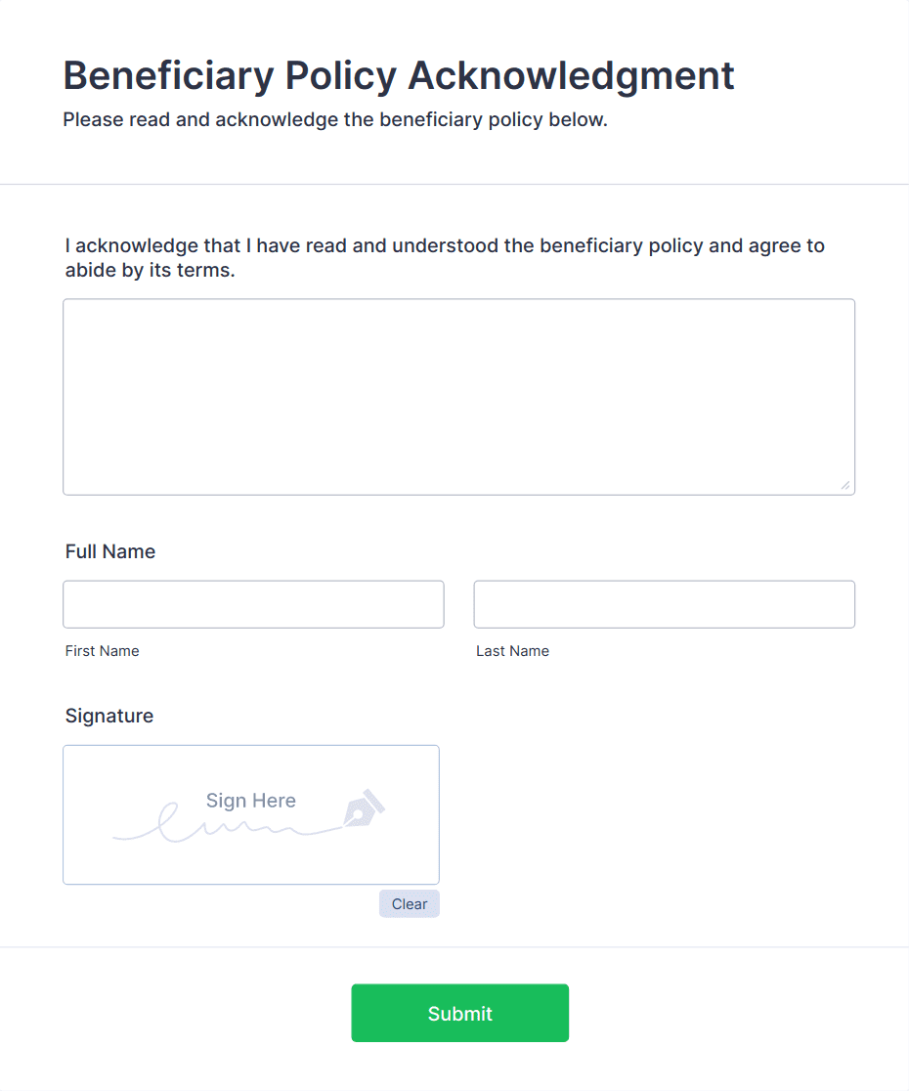Click the 'First Name' sublabel text
Screen dimensions: 909x1091
(x=102, y=650)
